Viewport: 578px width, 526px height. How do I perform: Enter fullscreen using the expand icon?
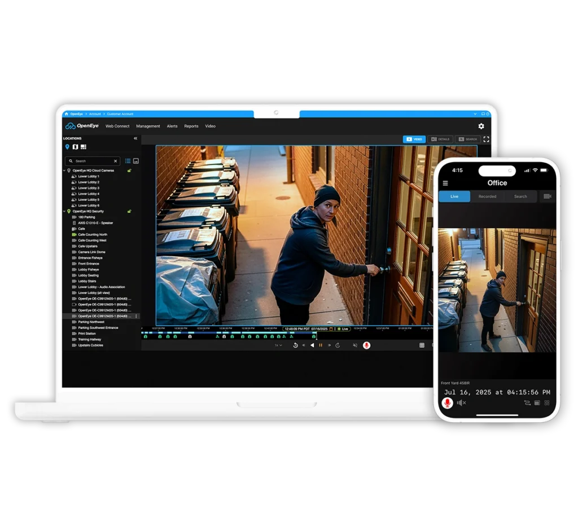pos(486,139)
